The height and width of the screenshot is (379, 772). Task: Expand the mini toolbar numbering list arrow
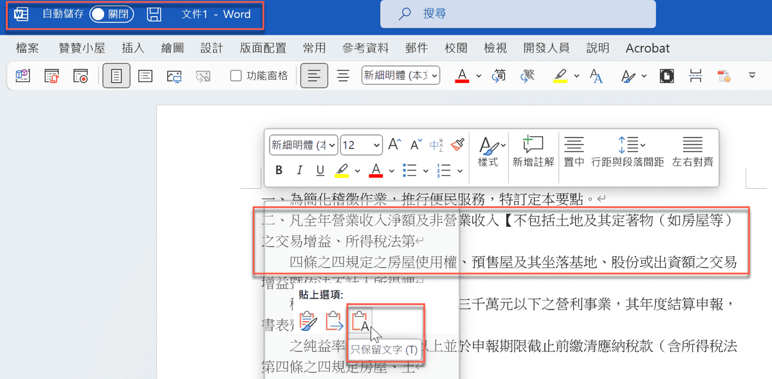pos(460,171)
